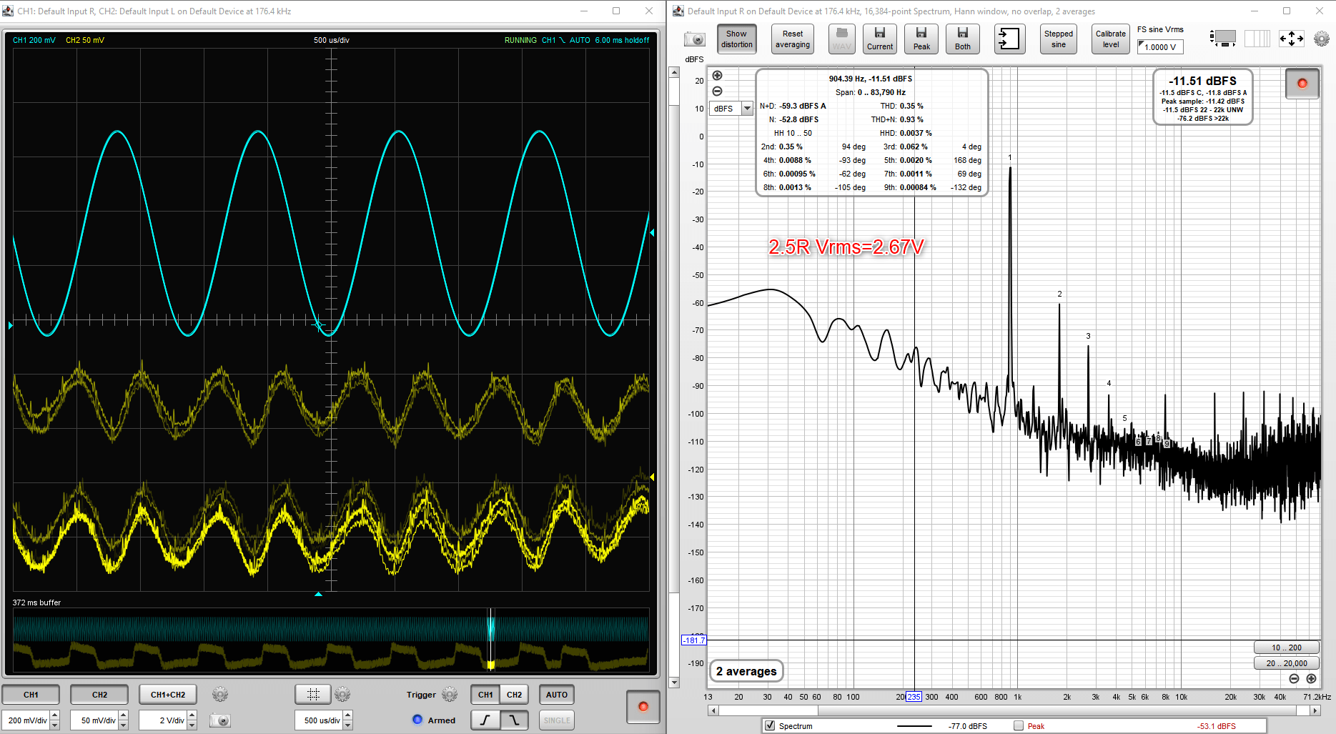Set trigger source to CH1
The image size is (1336, 734).
click(485, 695)
